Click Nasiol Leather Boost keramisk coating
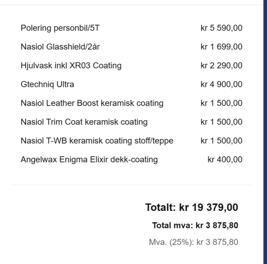The height and width of the screenshot is (264, 267). click(92, 103)
